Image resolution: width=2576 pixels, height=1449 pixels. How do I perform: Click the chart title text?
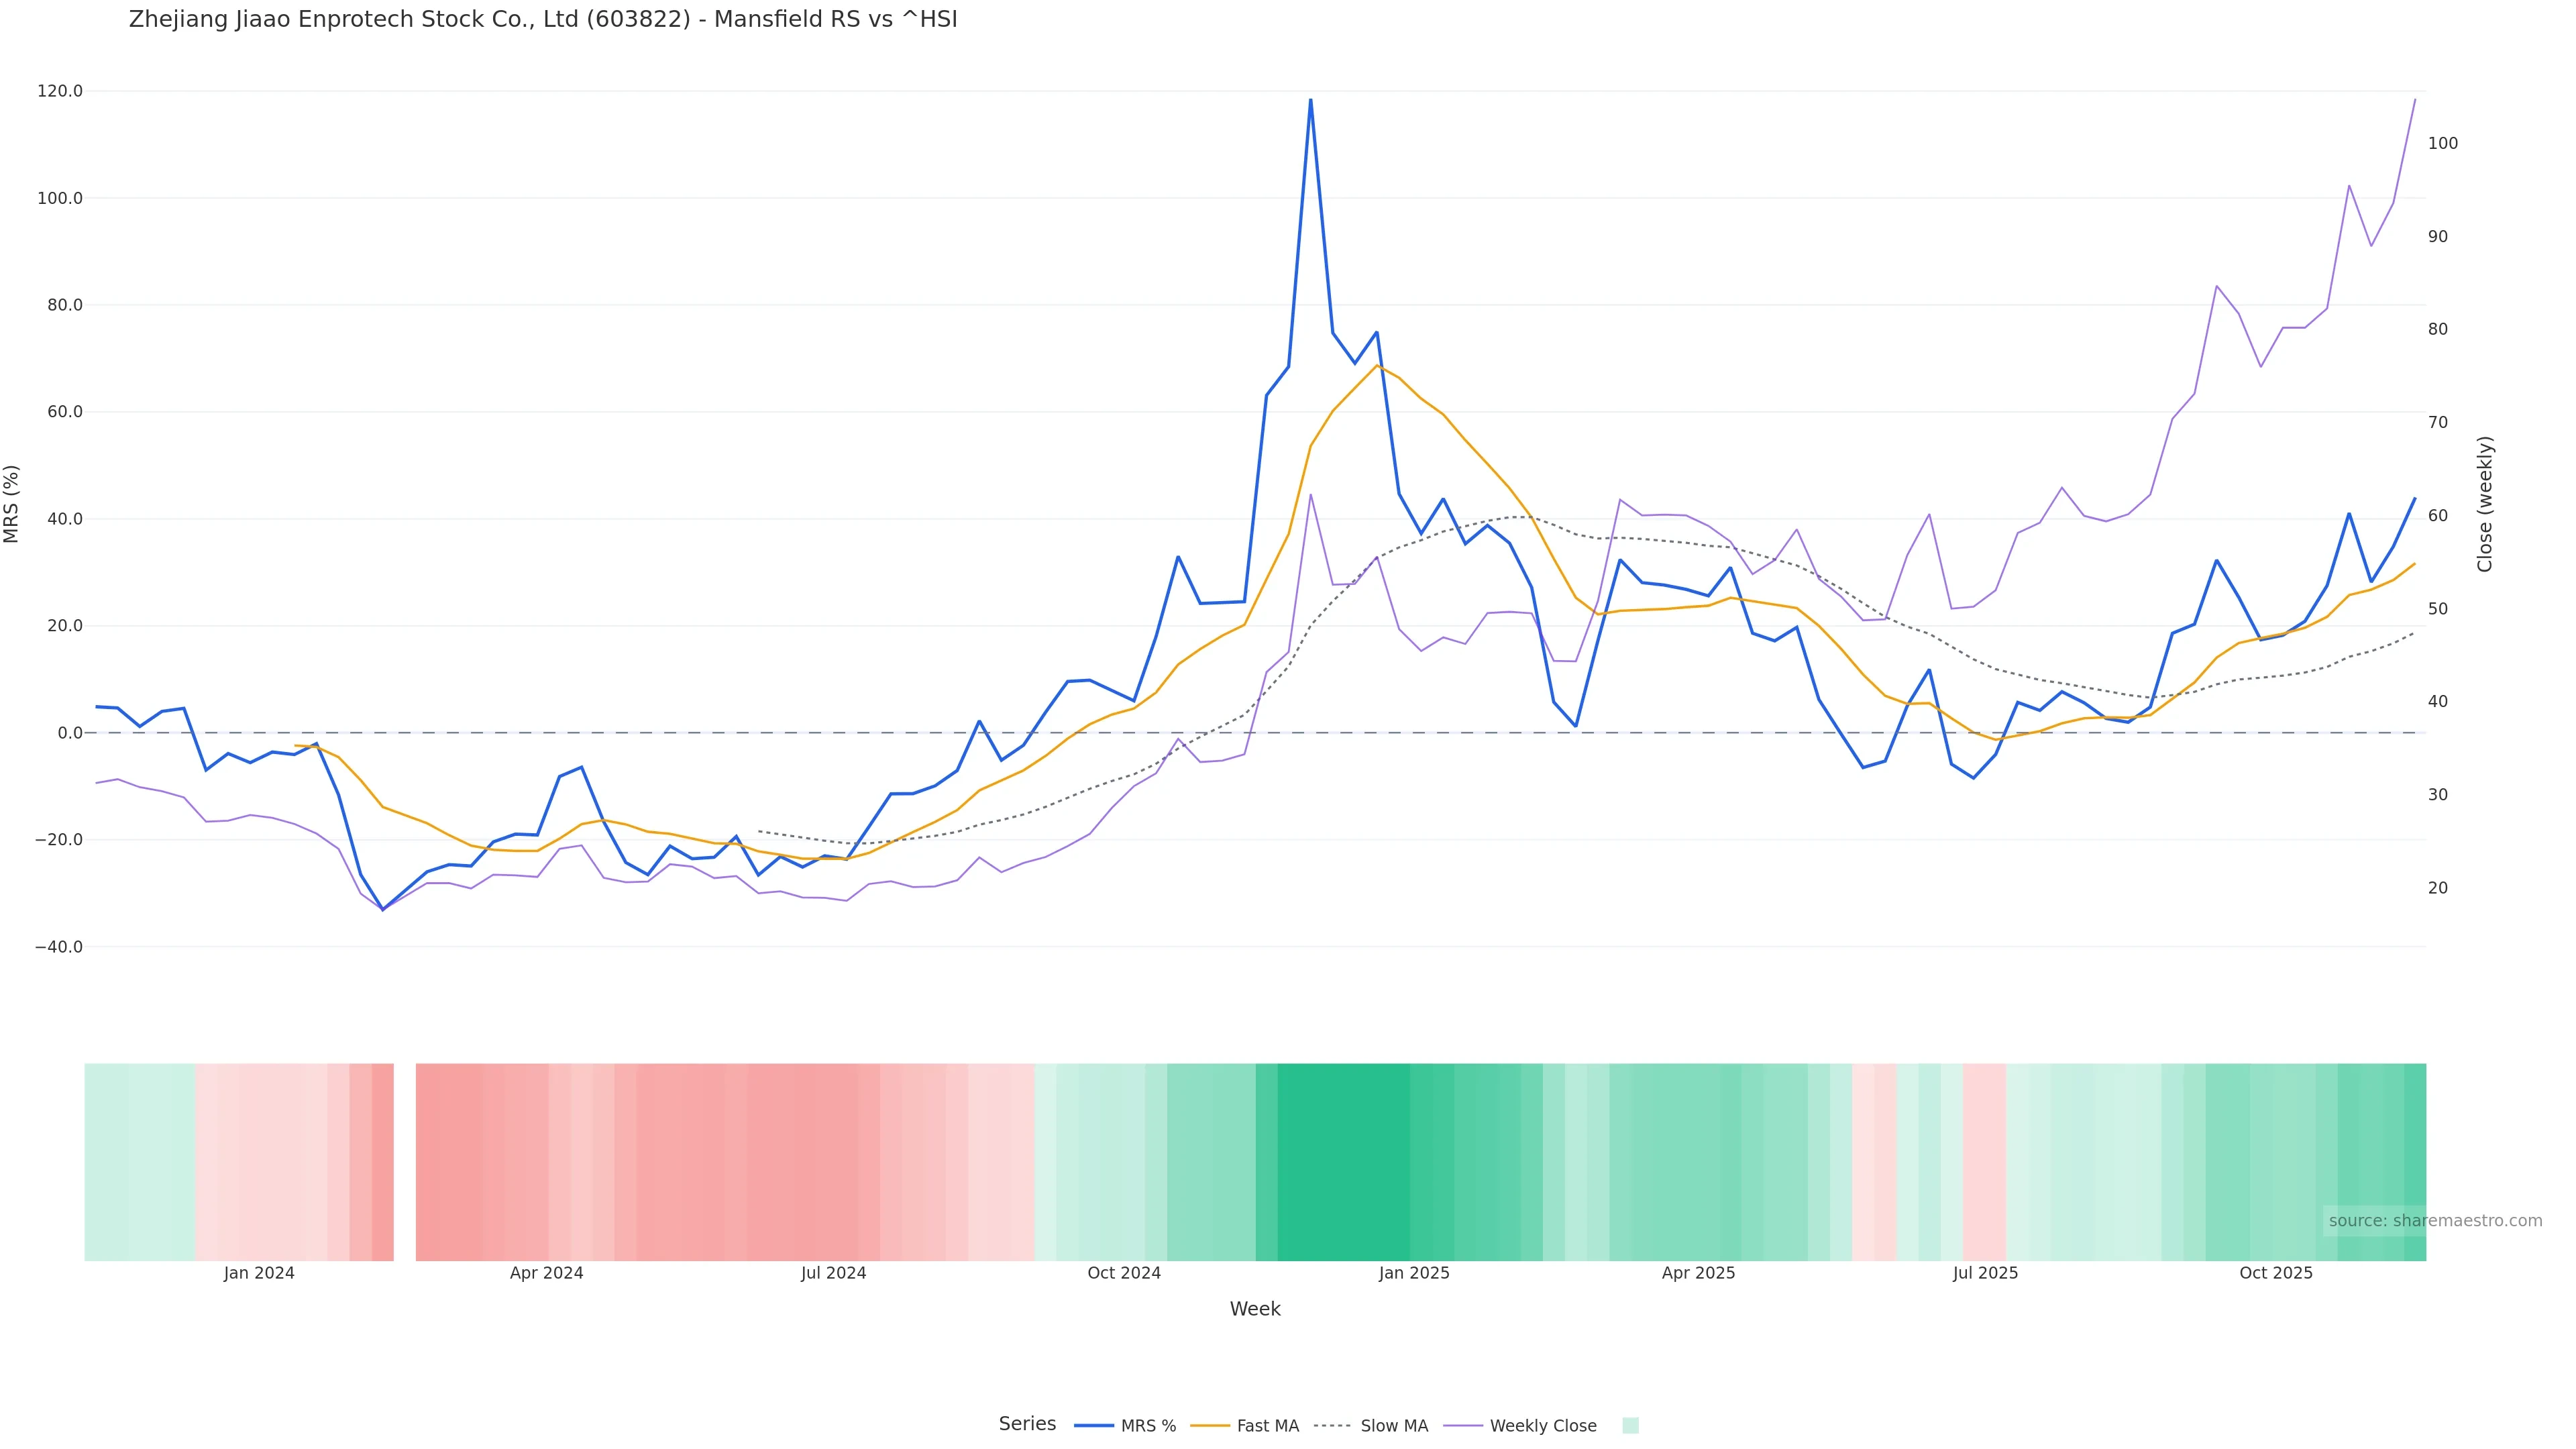point(543,20)
